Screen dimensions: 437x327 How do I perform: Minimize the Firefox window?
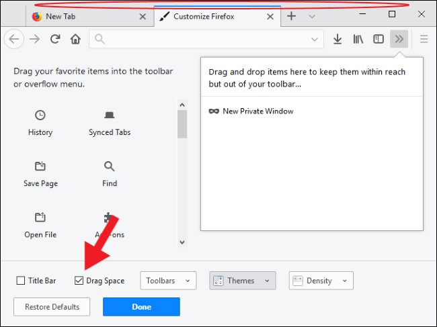pos(362,14)
